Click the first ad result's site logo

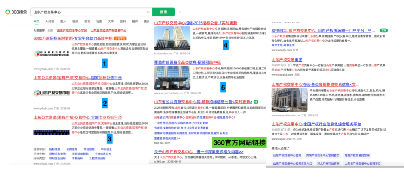(x=51, y=54)
